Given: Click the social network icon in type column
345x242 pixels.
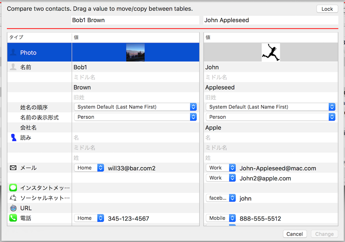Looking at the screenshot, I should (x=13, y=198).
